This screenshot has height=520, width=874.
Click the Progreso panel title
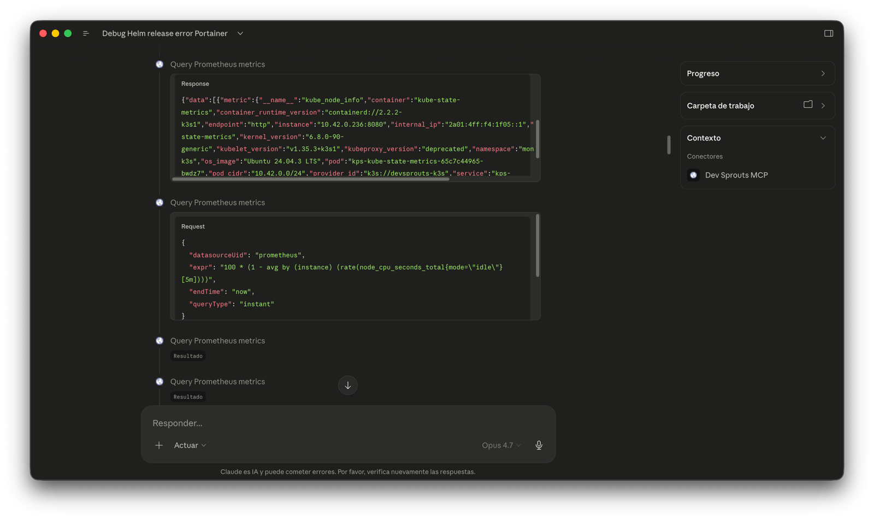click(703, 73)
